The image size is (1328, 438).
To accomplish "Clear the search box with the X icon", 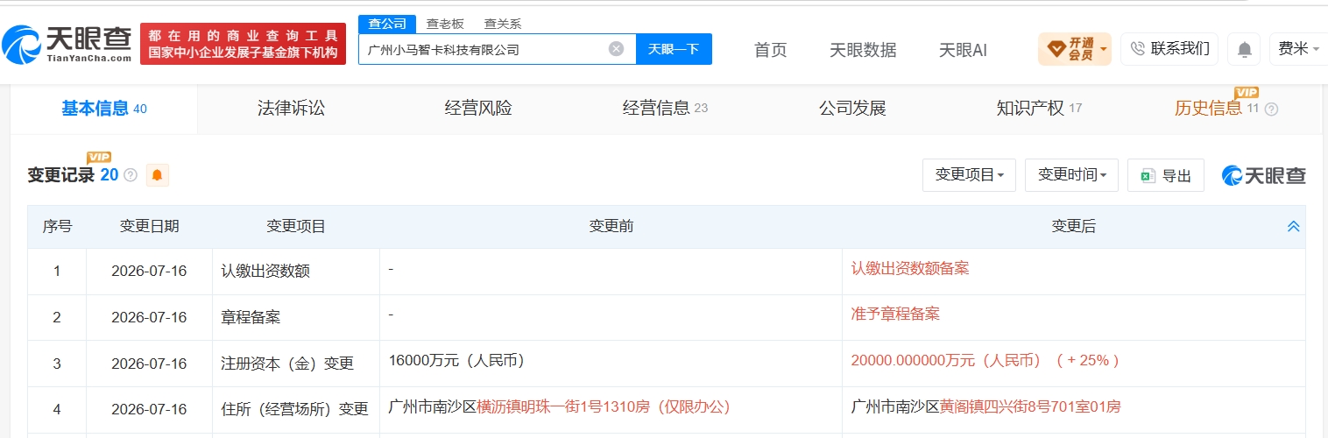I will [x=616, y=49].
